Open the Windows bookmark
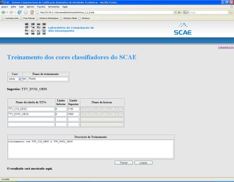The width and height of the screenshot is (234, 182). [84, 18]
